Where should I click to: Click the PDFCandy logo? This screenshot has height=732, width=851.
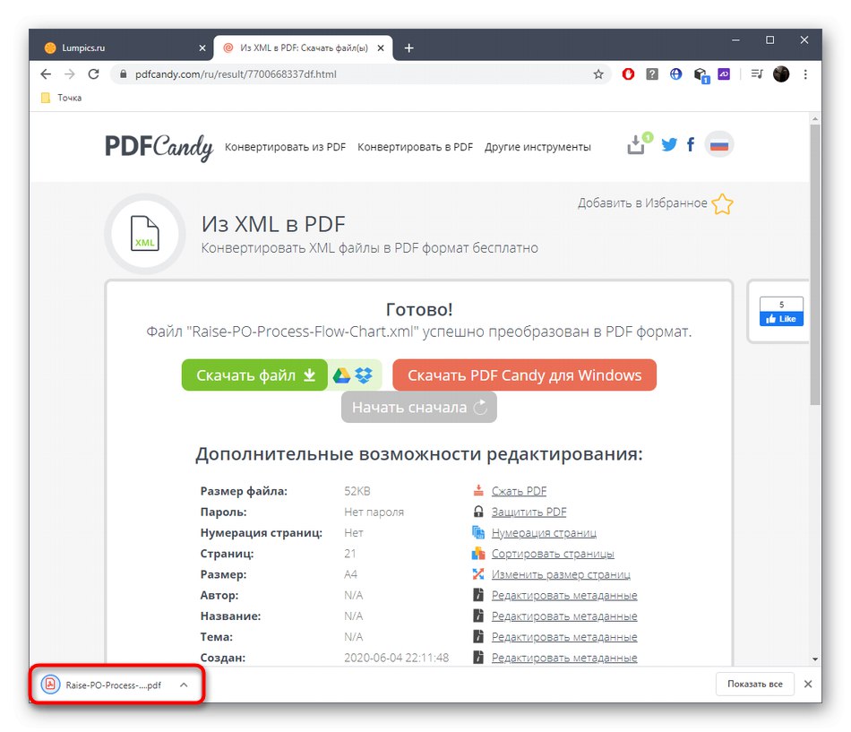point(159,147)
